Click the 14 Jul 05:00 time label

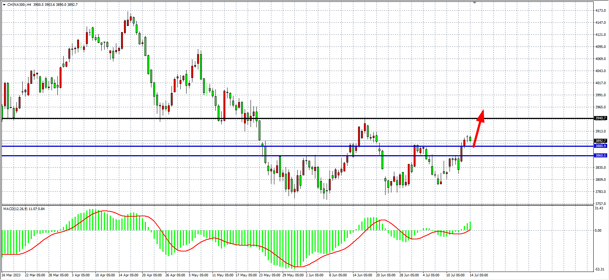pos(479,275)
